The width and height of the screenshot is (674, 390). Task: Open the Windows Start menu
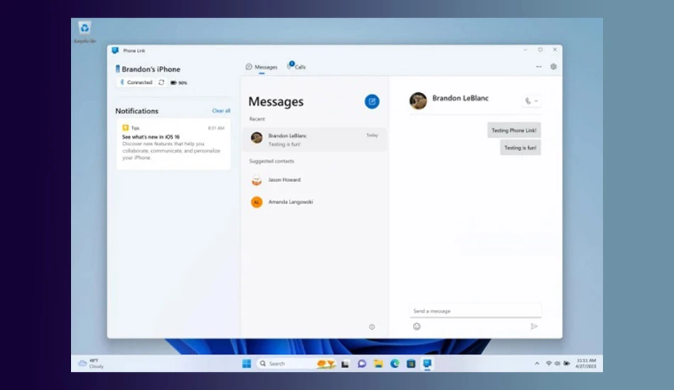coord(246,364)
